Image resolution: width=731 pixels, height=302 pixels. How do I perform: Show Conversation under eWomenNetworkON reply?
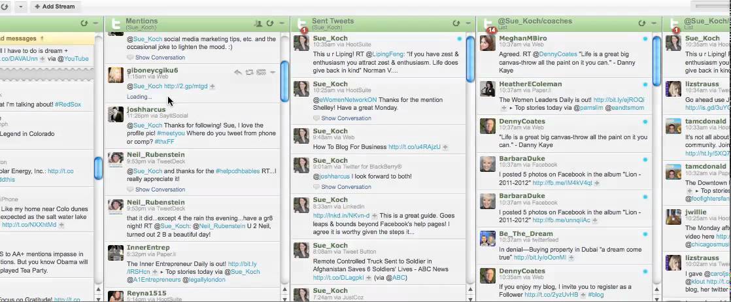346,118
